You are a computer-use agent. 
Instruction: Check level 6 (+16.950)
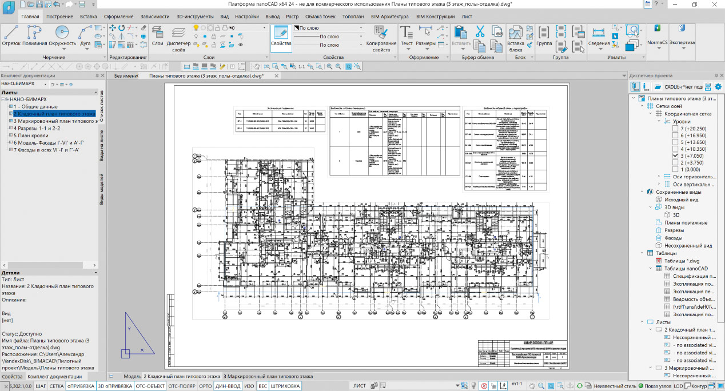[x=675, y=137]
